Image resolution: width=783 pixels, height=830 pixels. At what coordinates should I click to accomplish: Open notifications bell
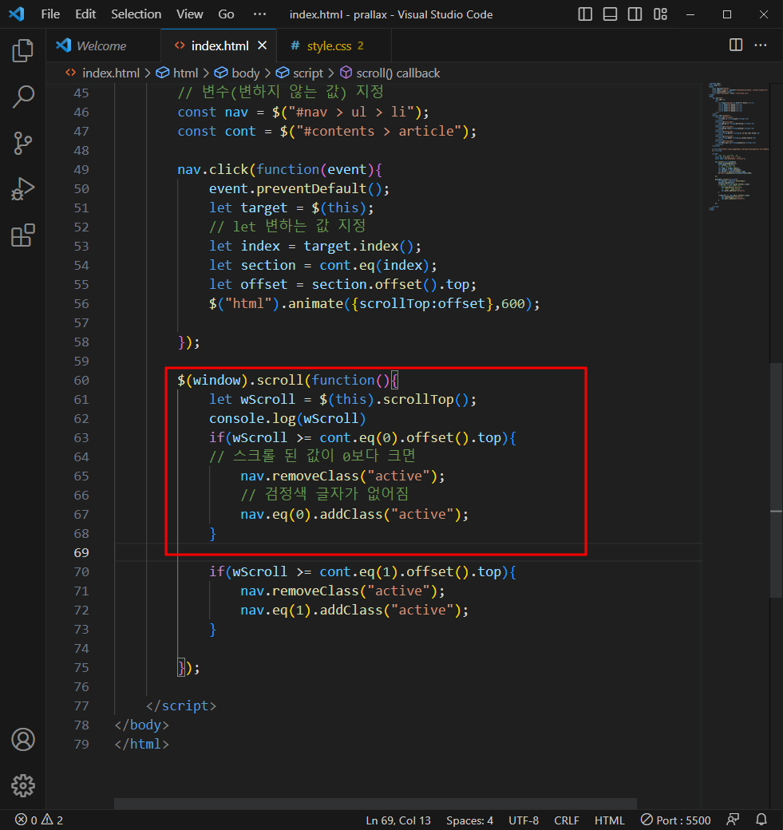coord(761,820)
